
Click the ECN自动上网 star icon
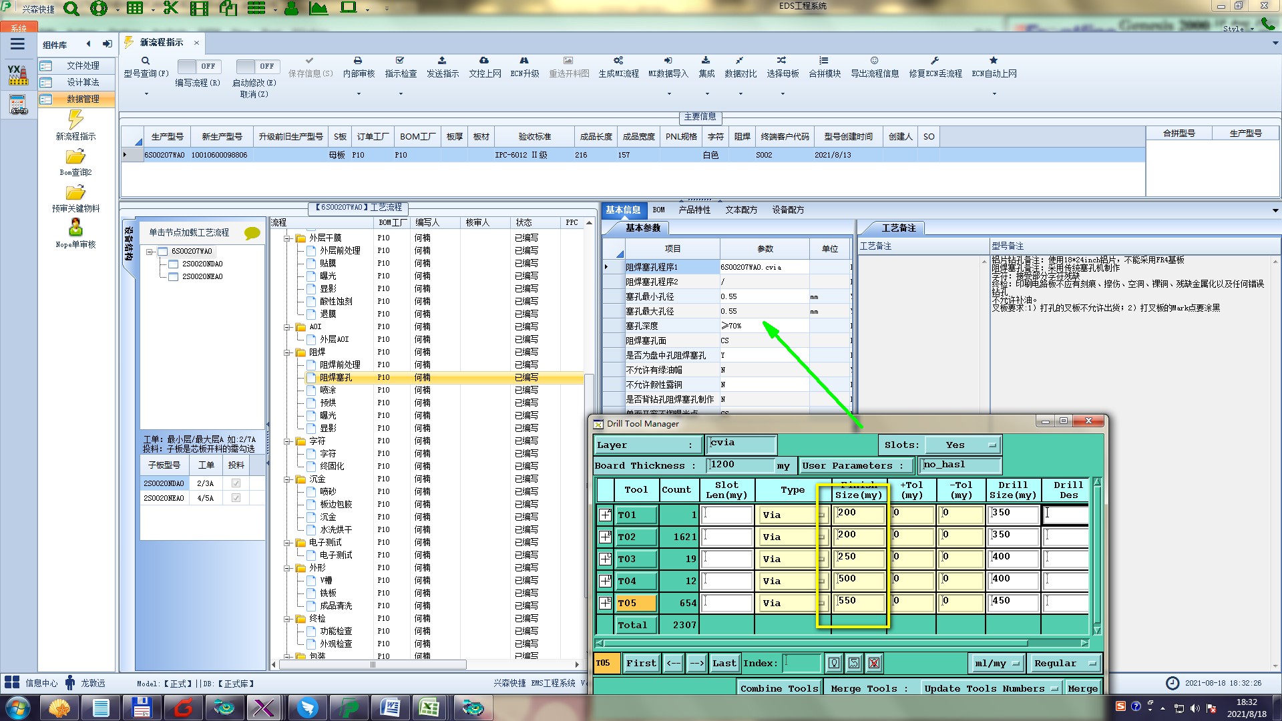point(994,61)
